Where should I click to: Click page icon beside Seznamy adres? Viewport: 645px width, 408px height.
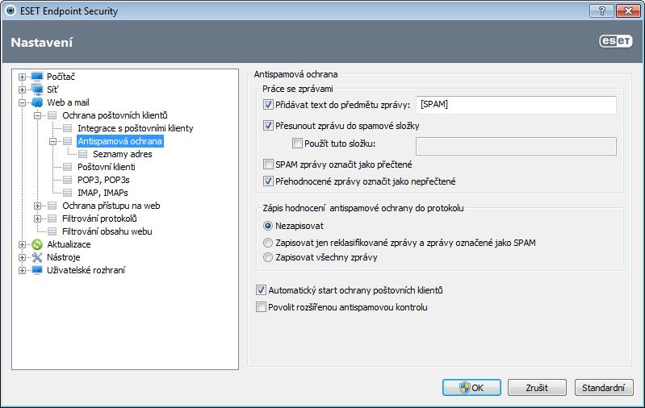click(x=82, y=154)
